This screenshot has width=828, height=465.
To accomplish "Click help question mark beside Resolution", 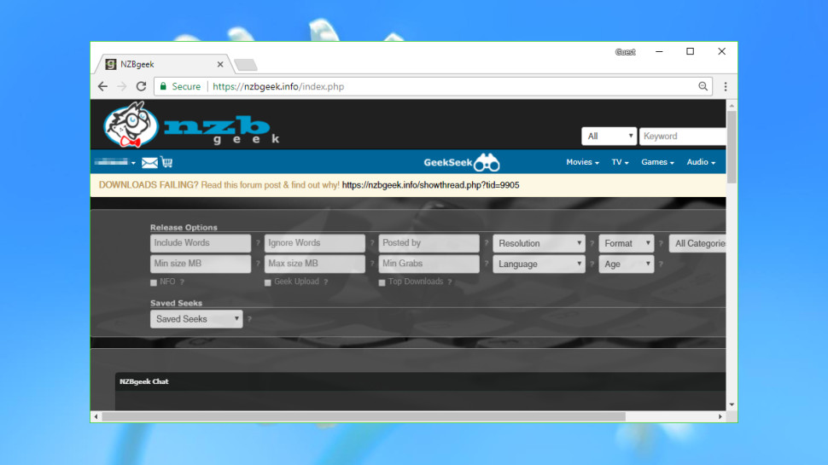I will coord(592,243).
